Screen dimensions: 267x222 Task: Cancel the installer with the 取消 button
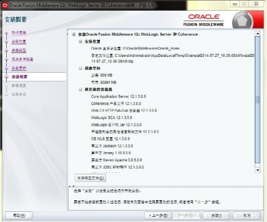click(x=247, y=216)
